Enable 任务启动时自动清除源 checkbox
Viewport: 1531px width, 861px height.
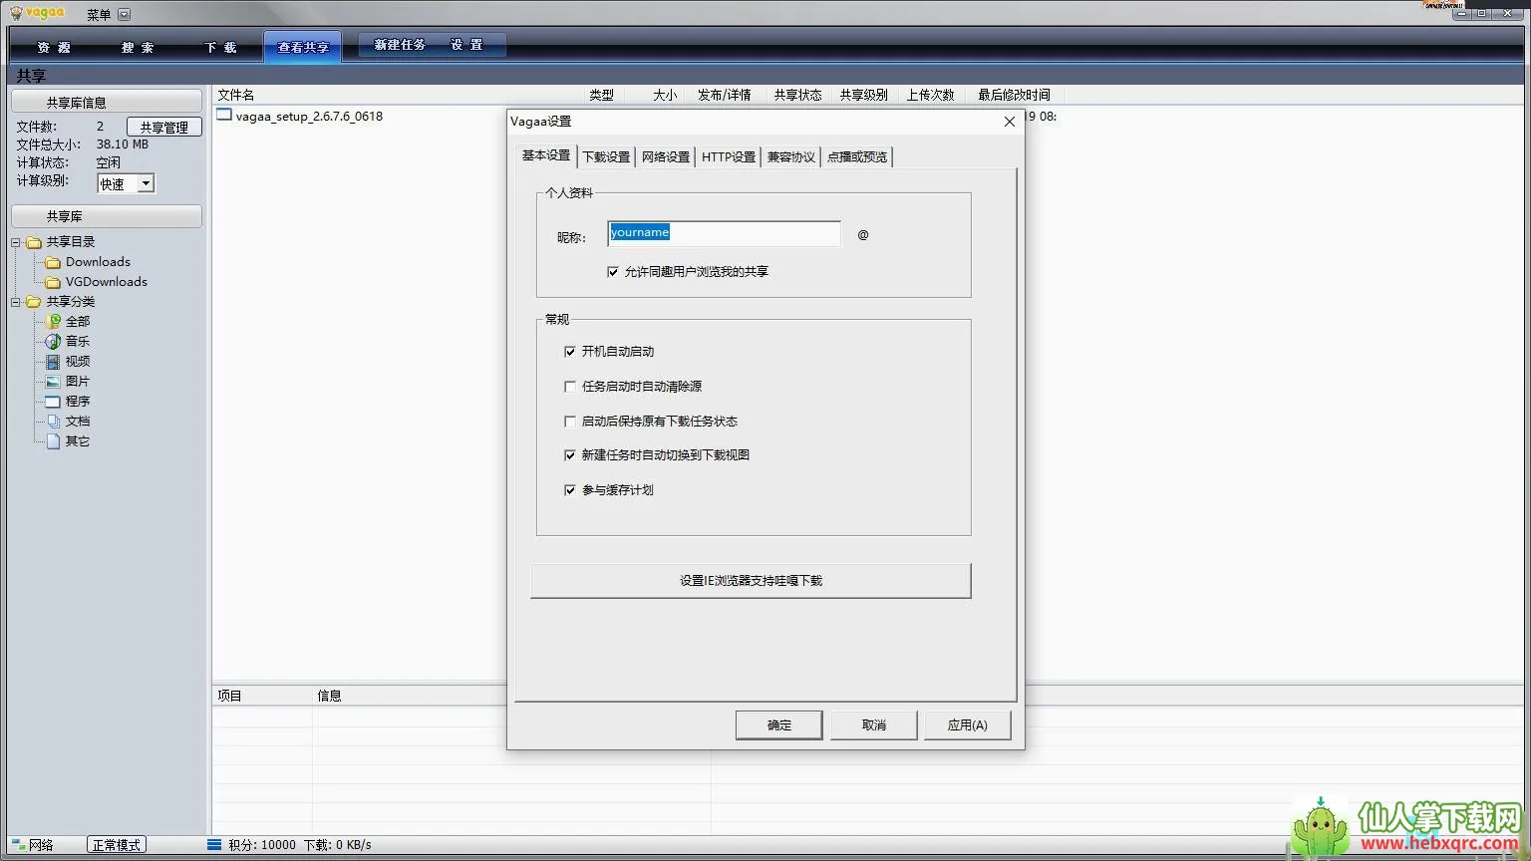tap(570, 386)
